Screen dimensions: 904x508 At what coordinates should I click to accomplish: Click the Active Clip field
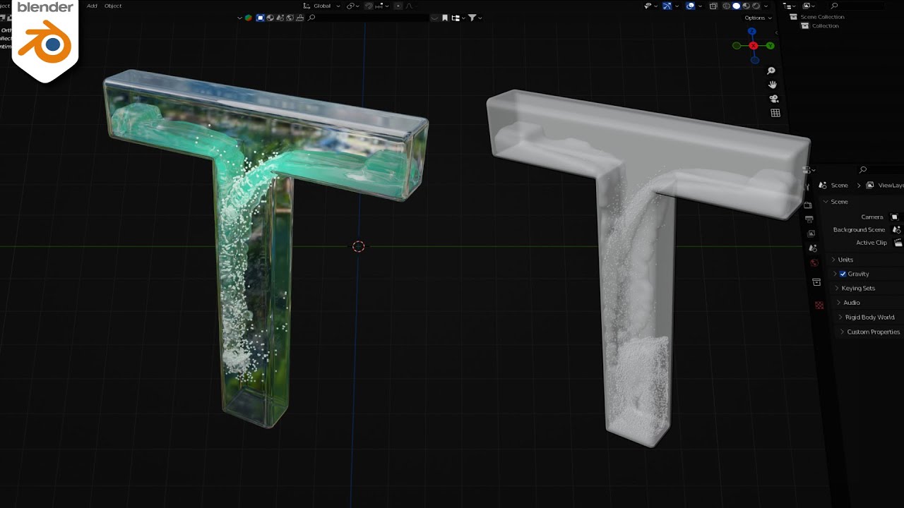pos(898,243)
